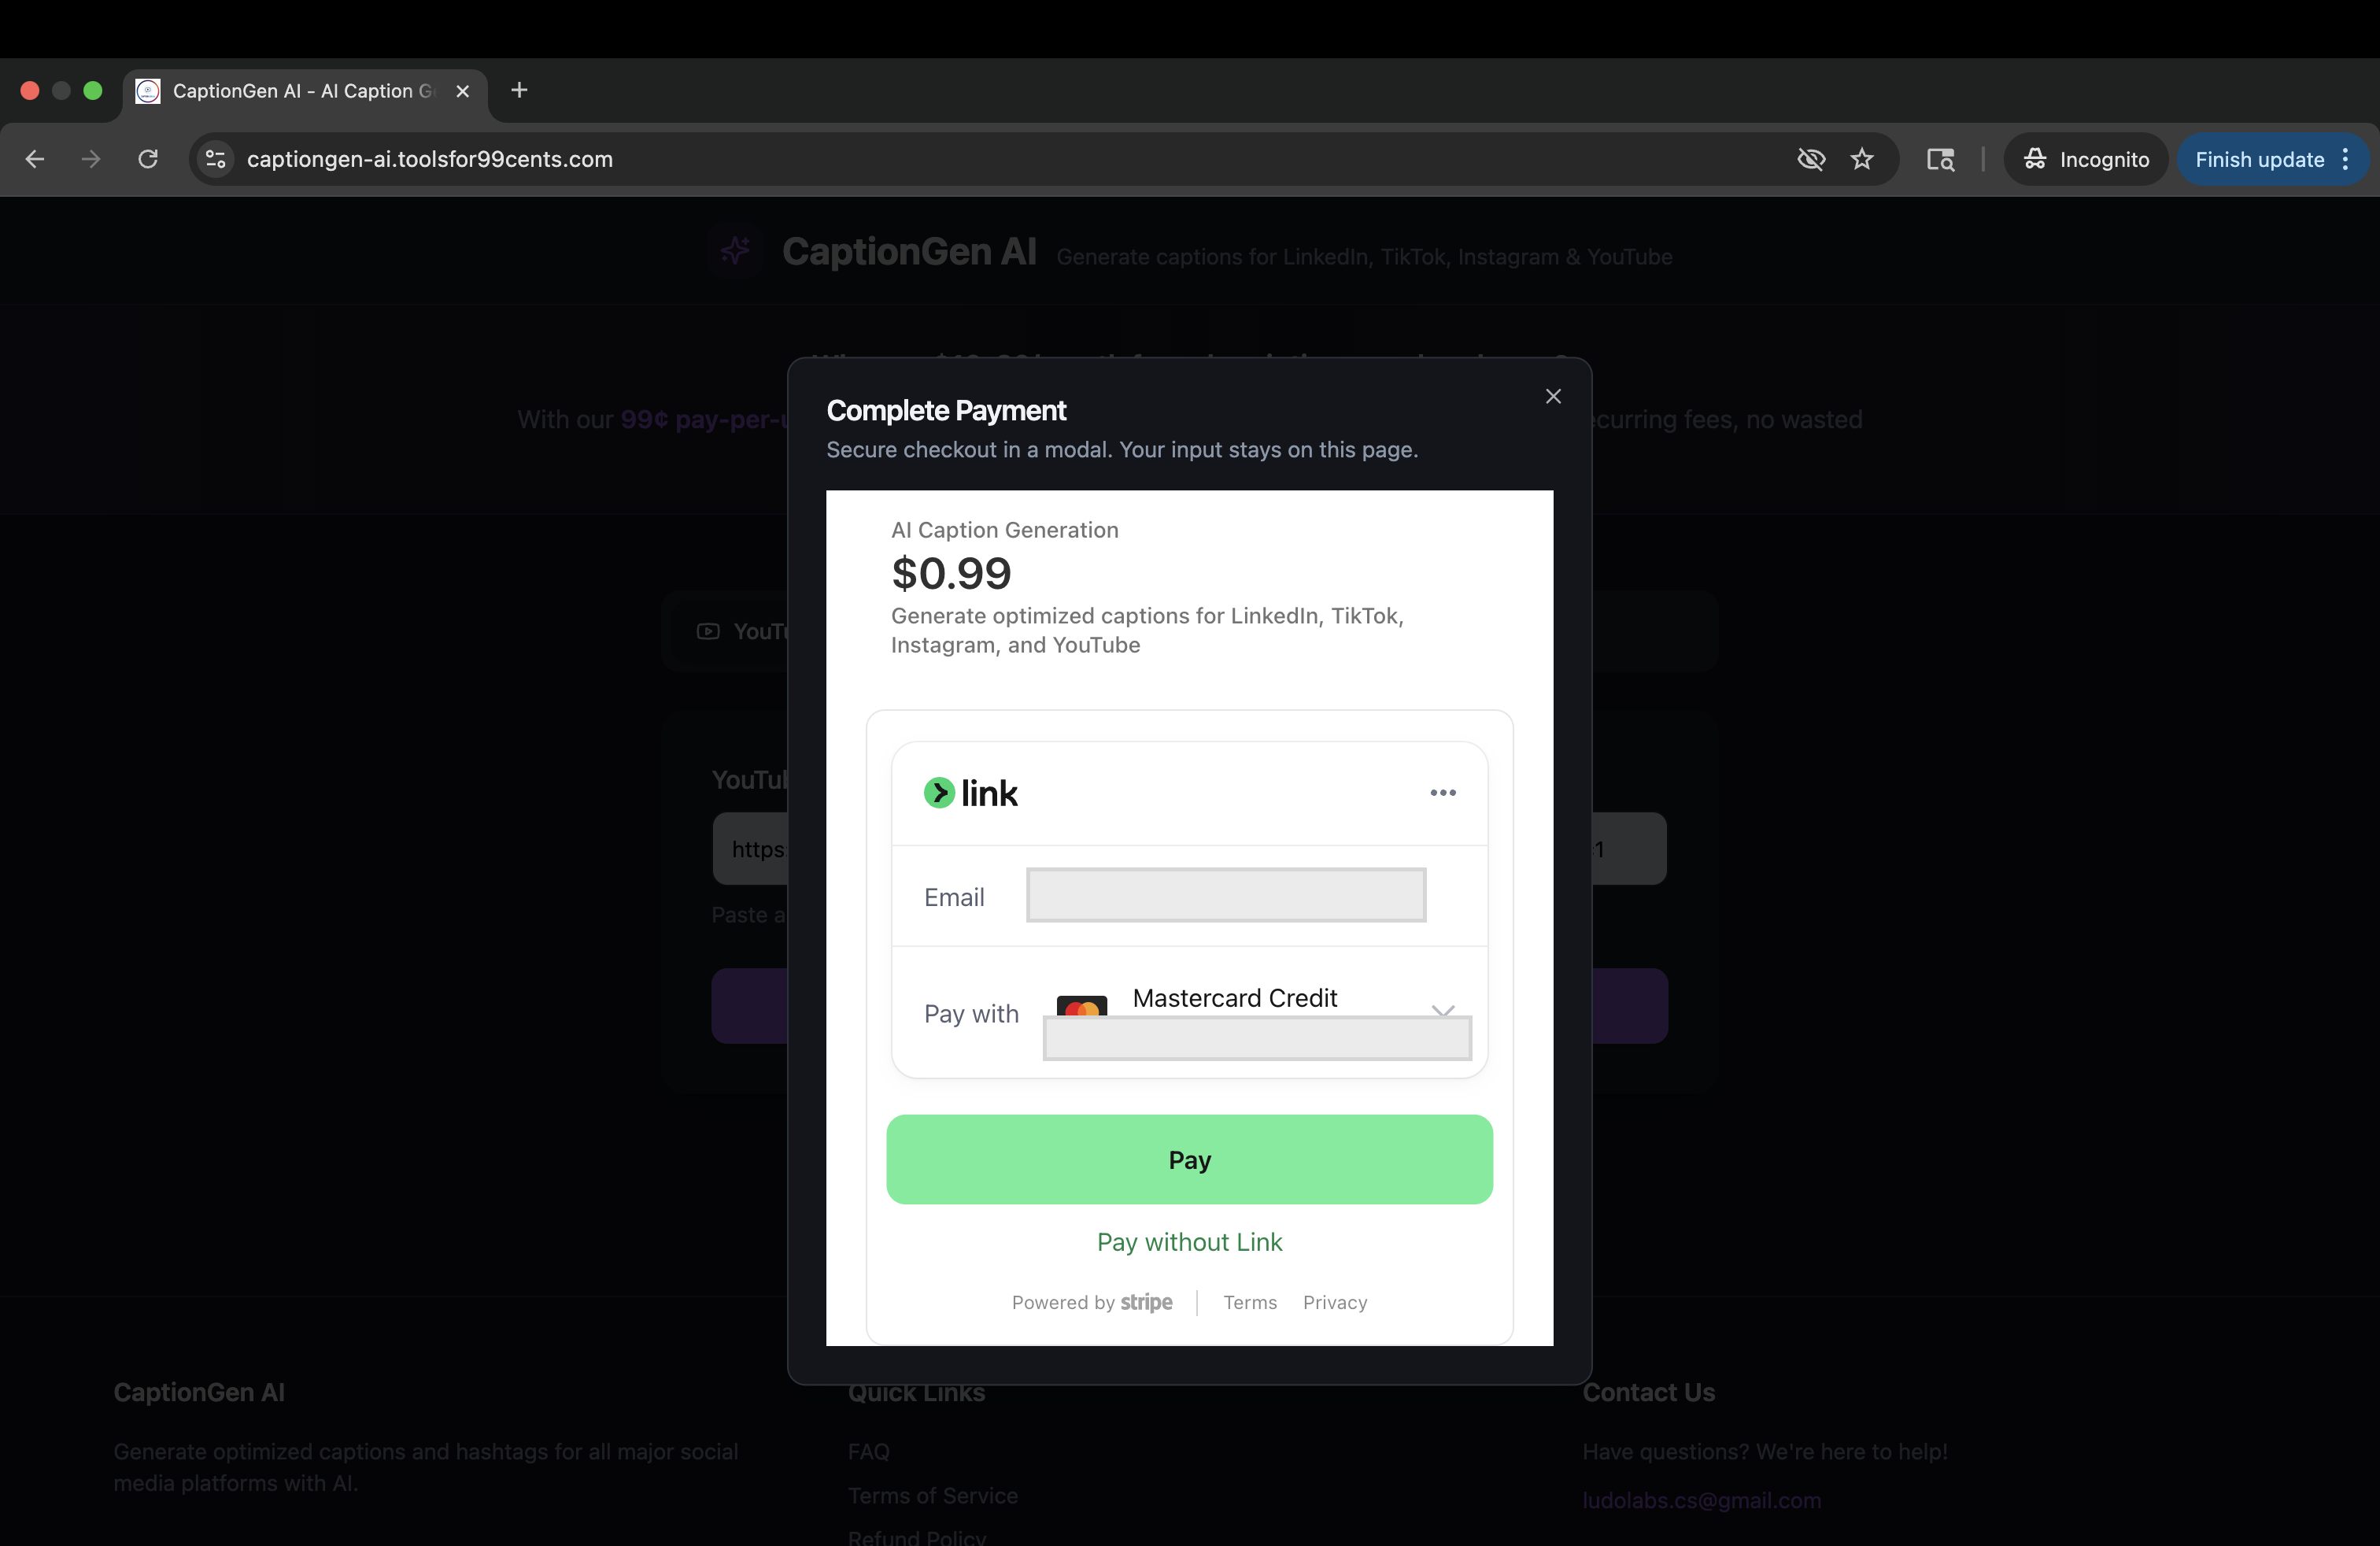Click the Email input field
The image size is (2380, 1546).
point(1225,895)
